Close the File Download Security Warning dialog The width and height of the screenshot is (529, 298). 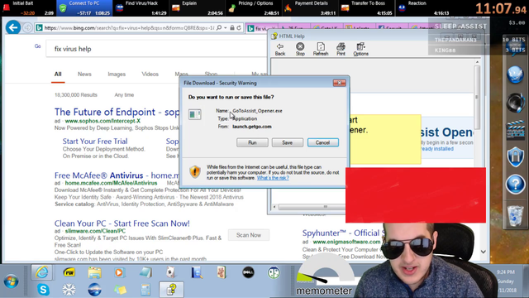point(340,83)
